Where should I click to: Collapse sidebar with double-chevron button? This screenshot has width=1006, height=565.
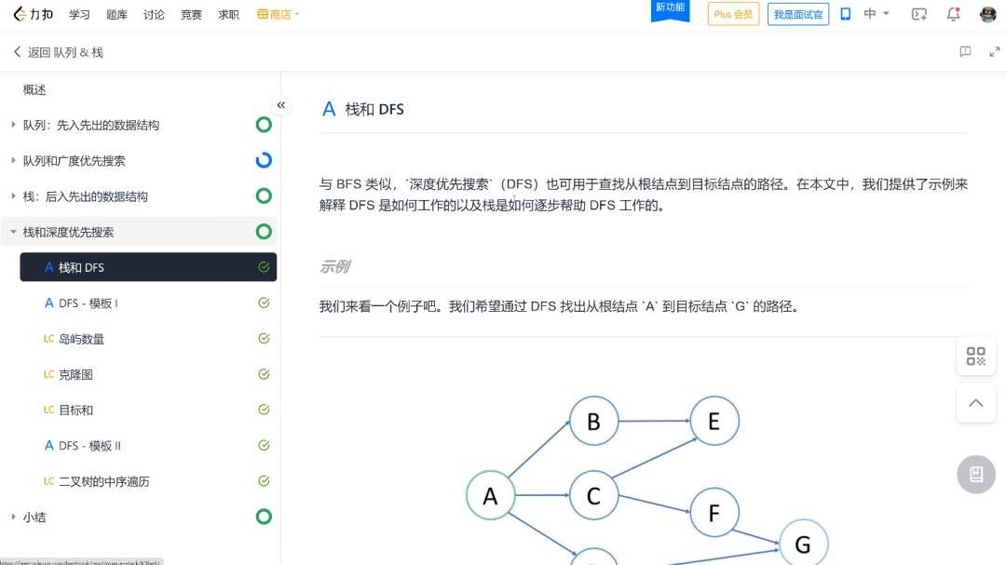click(280, 105)
